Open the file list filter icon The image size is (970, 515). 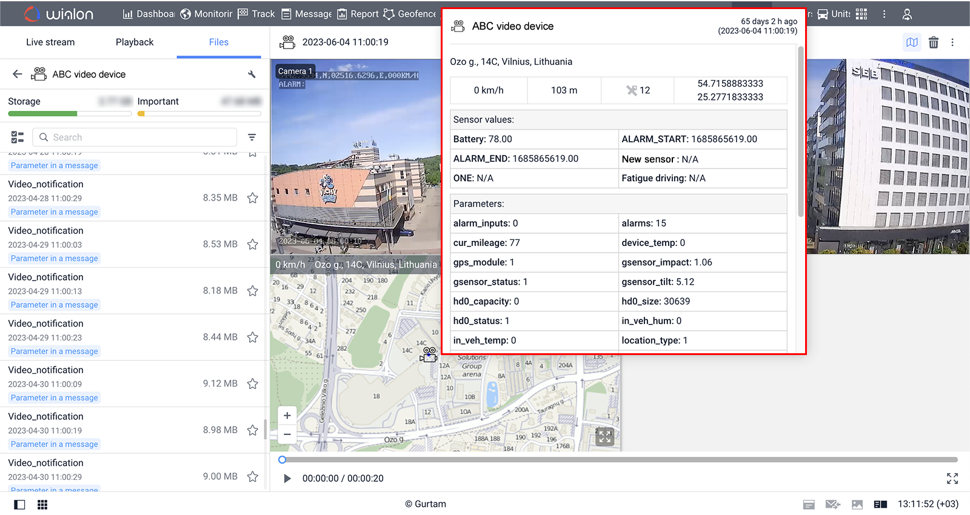(x=252, y=138)
